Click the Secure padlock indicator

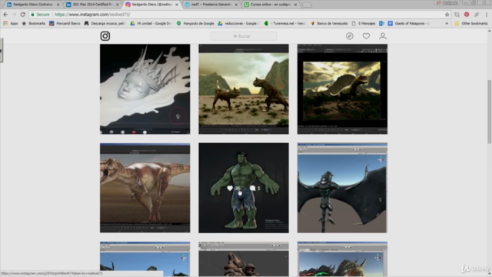40,15
